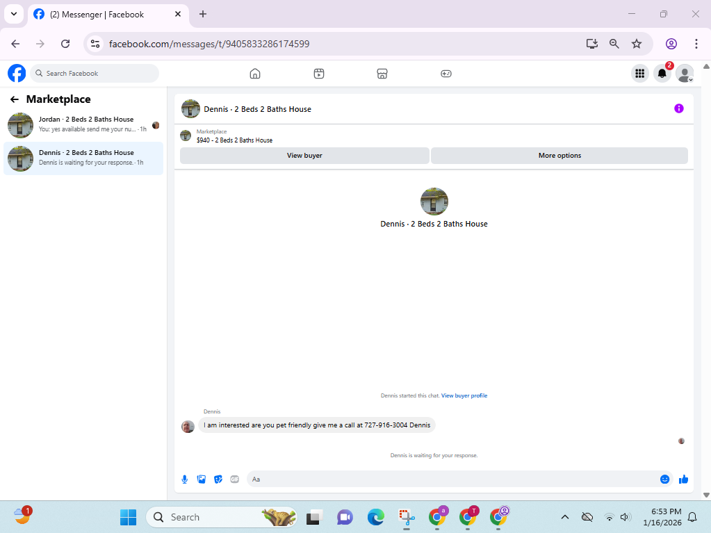Click the View buyer button
The width and height of the screenshot is (711, 533).
pyautogui.click(x=304, y=156)
